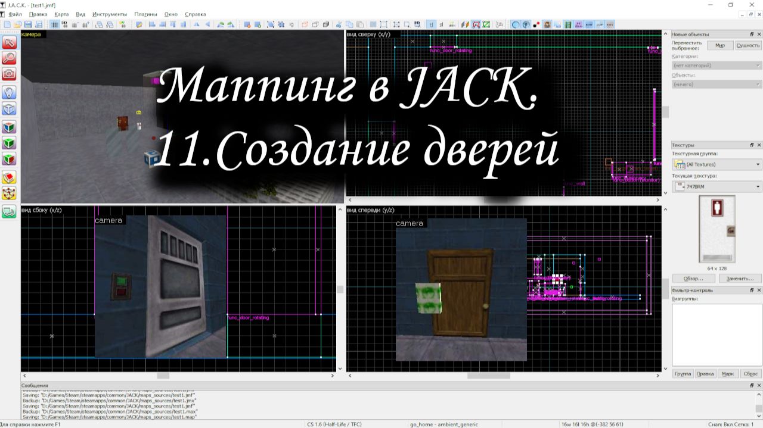The height and width of the screenshot is (428, 763).
Task: Click the front view horizontal scrollbar thumb
Action: tap(489, 376)
